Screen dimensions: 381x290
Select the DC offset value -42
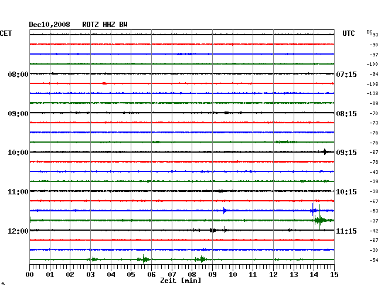[x=374, y=231]
